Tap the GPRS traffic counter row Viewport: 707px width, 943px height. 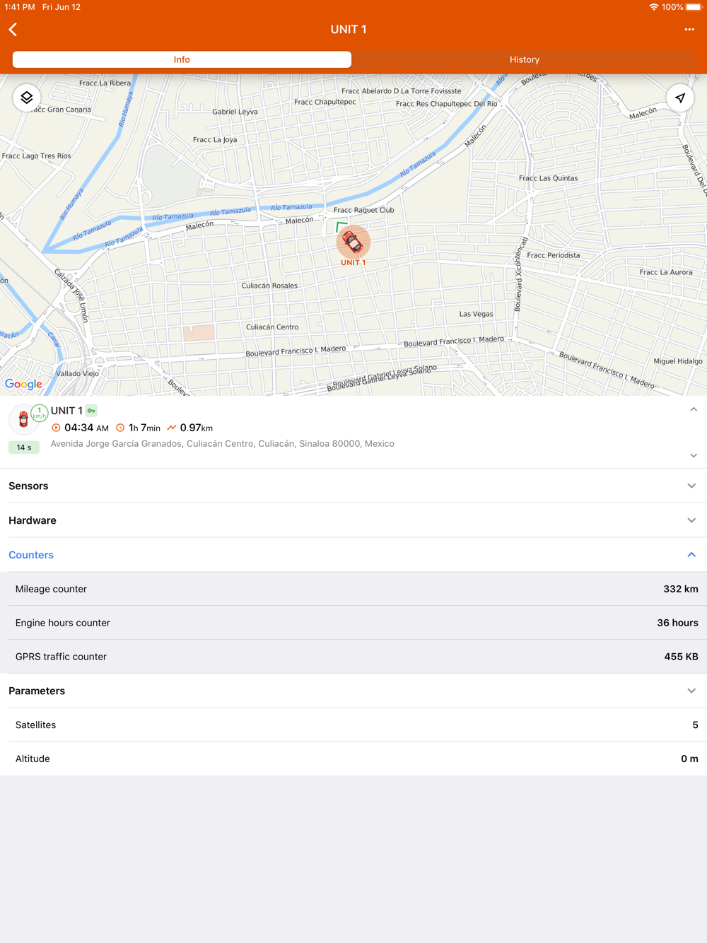click(353, 657)
